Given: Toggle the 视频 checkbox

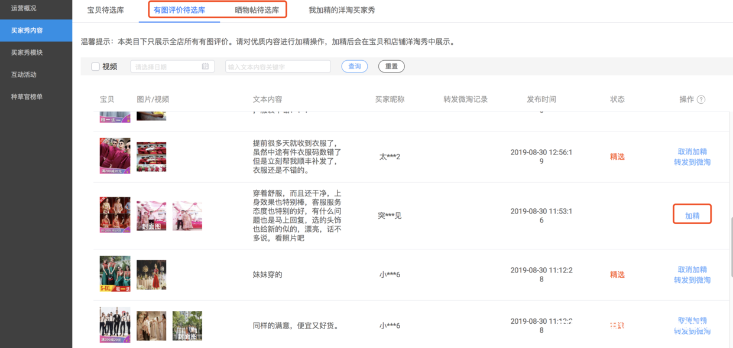Looking at the screenshot, I should tap(95, 67).
